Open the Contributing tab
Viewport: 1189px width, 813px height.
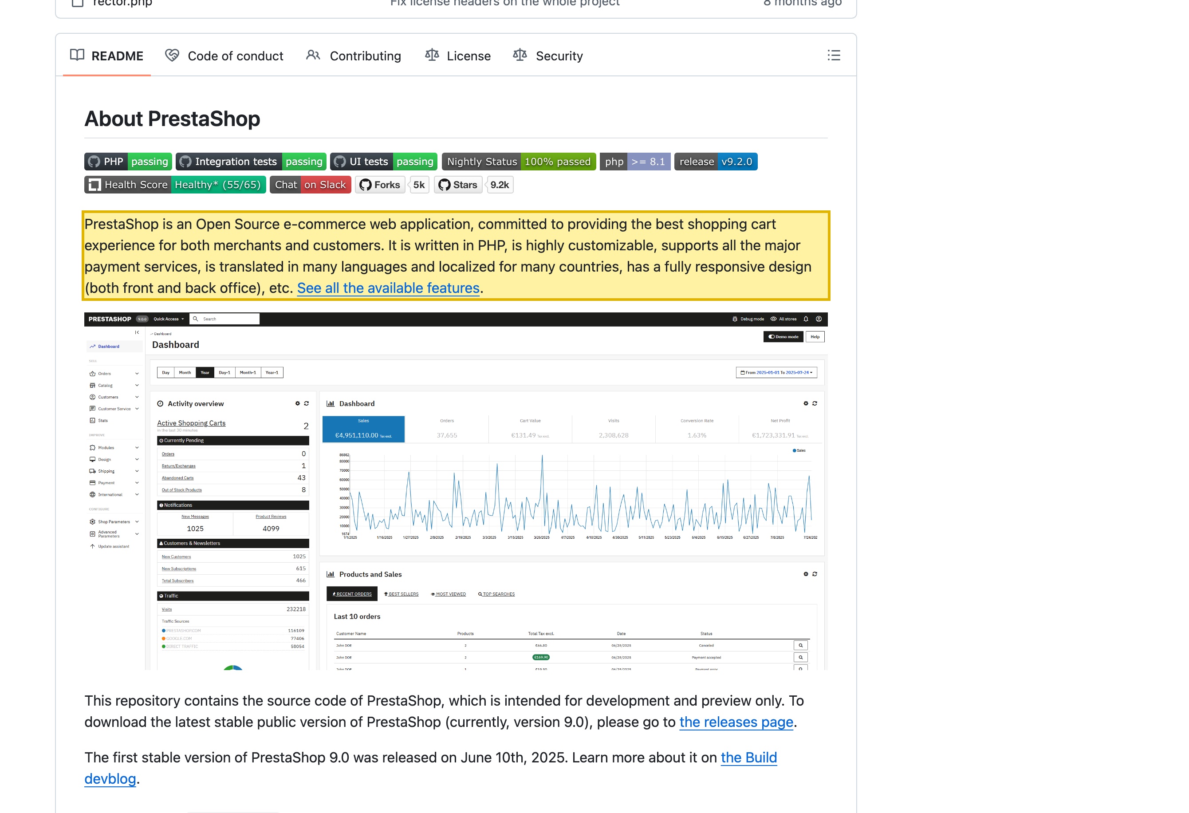coord(354,56)
